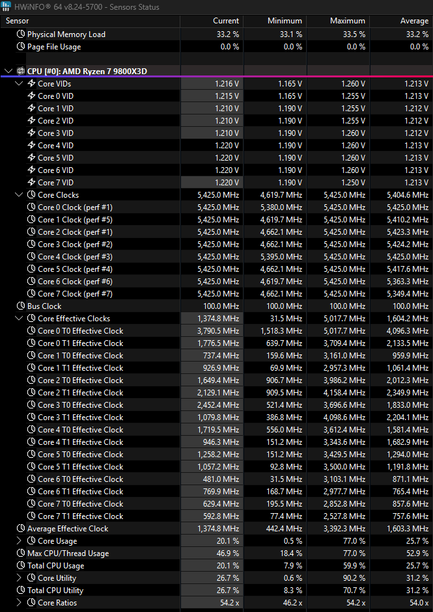
Task: Select the Core 5 VID row label
Action: click(x=55, y=157)
